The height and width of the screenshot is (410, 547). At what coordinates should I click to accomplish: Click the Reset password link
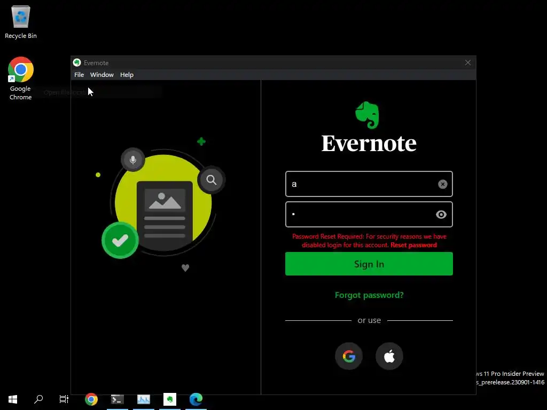[413, 245]
